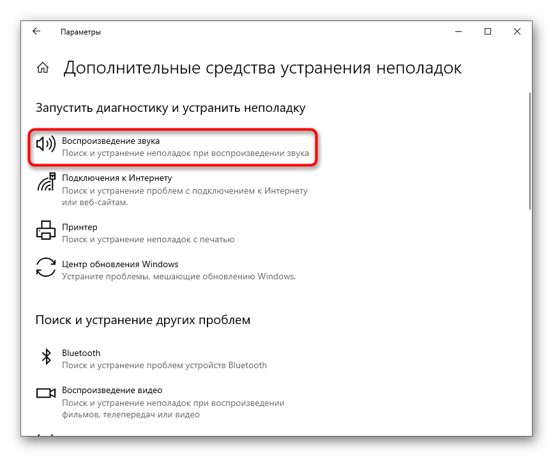The image size is (553, 457).
Task: Click the back arrow in title bar
Action: (x=36, y=31)
